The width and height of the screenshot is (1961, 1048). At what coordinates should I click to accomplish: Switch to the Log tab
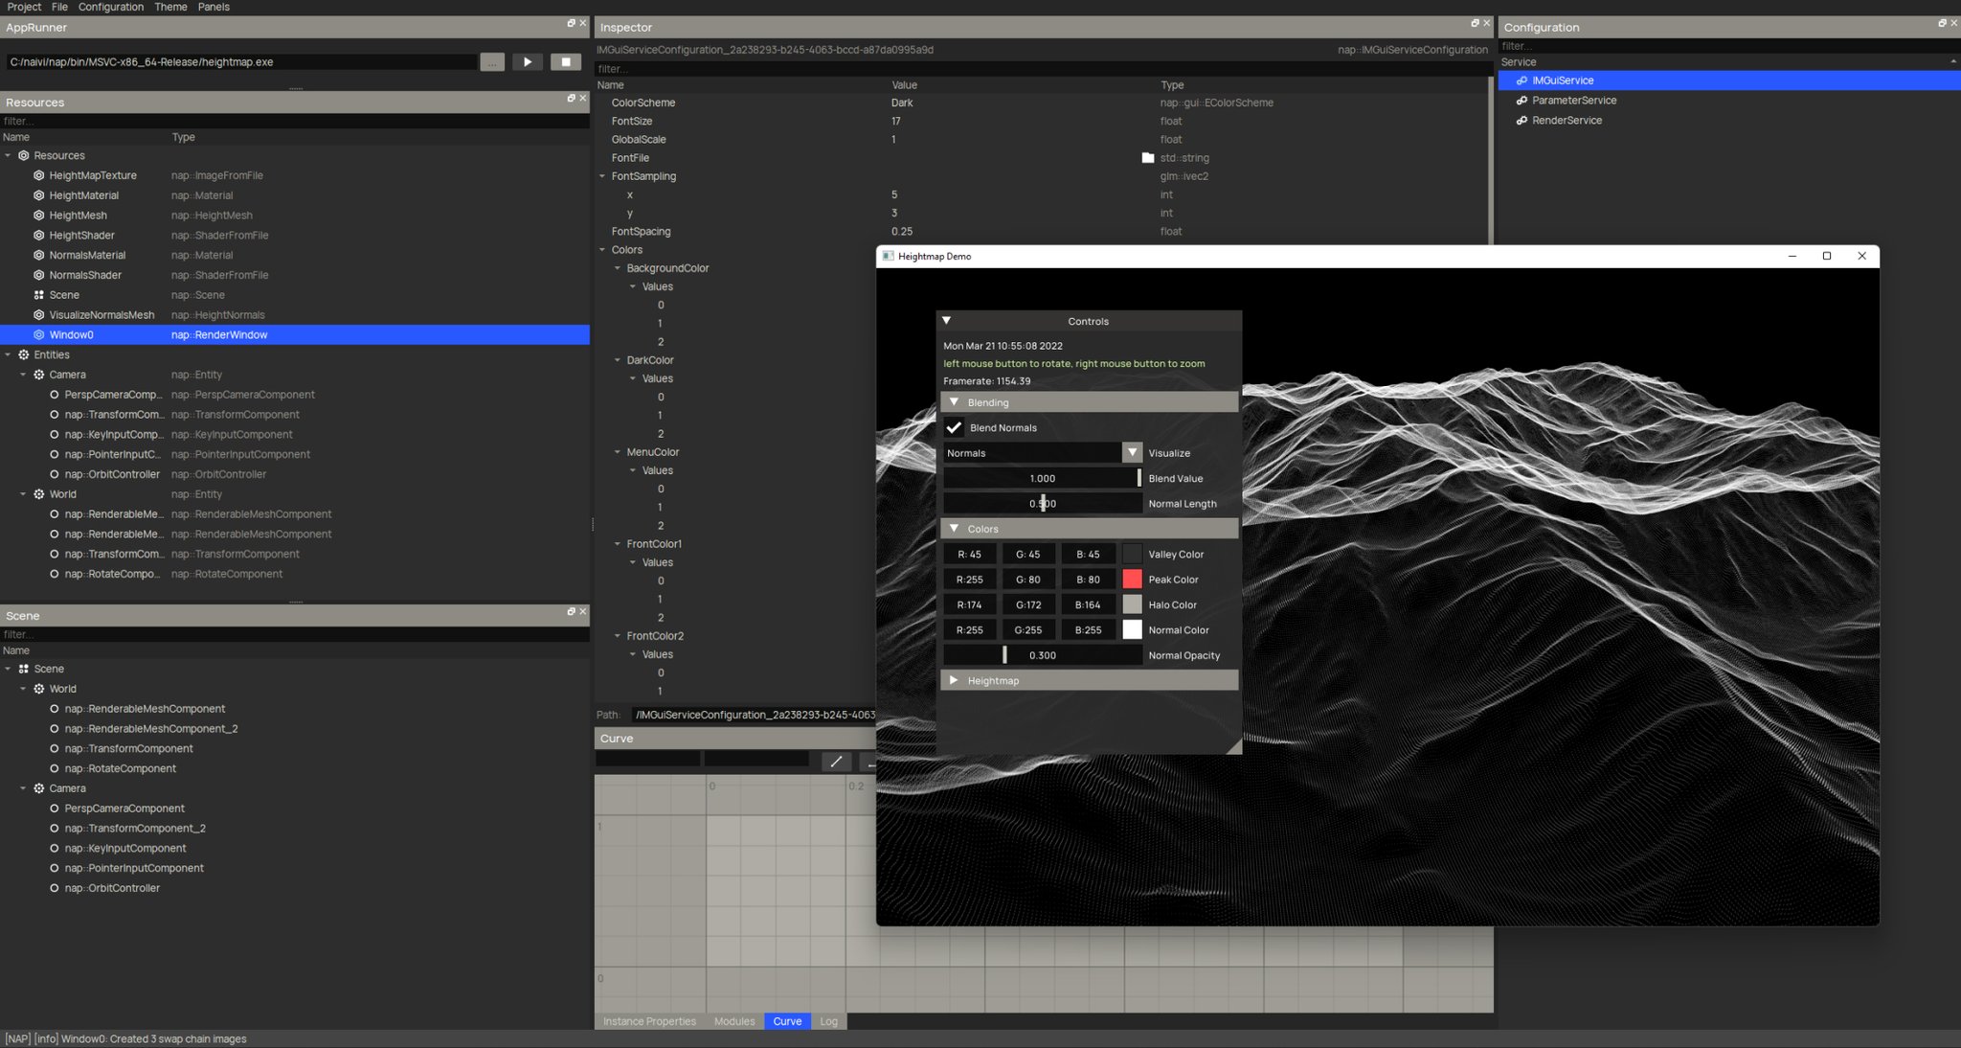[x=828, y=1021]
